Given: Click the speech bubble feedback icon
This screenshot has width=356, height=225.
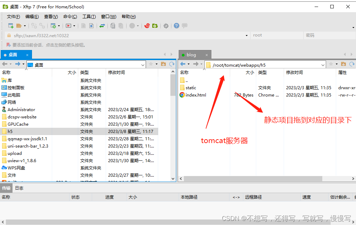Looking at the screenshot, I should (185, 26).
